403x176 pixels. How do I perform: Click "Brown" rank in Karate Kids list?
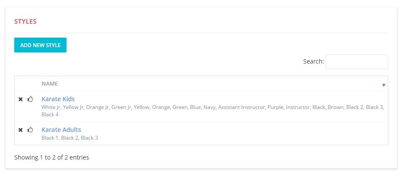335,107
